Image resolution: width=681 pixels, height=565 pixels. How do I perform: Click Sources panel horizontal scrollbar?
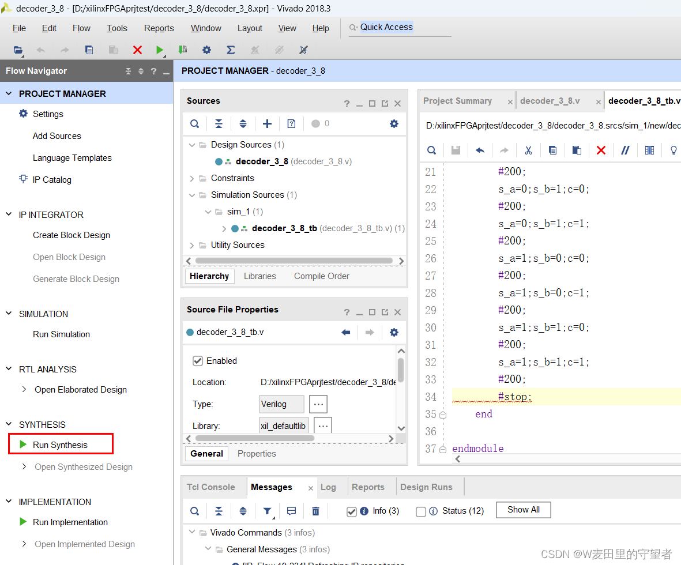(295, 261)
